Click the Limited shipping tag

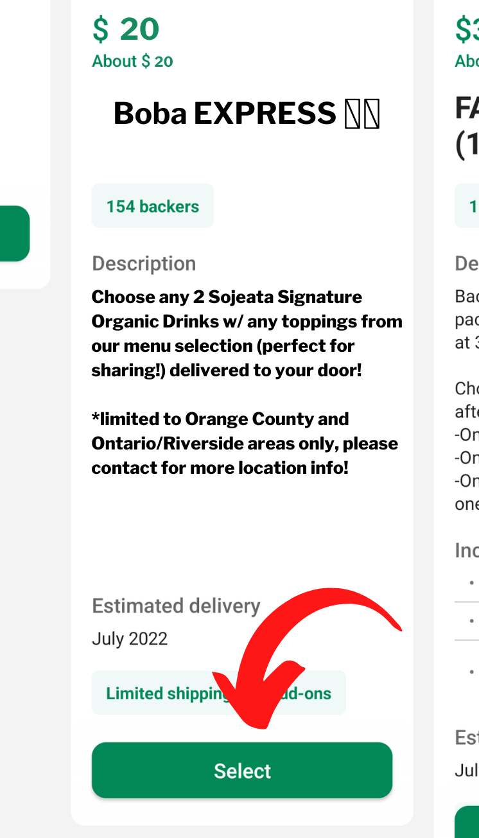(161, 694)
